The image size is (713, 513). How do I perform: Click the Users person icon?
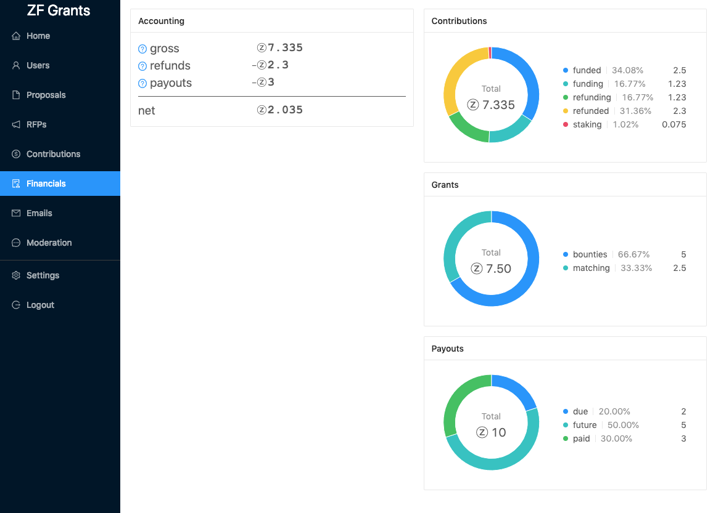16,65
